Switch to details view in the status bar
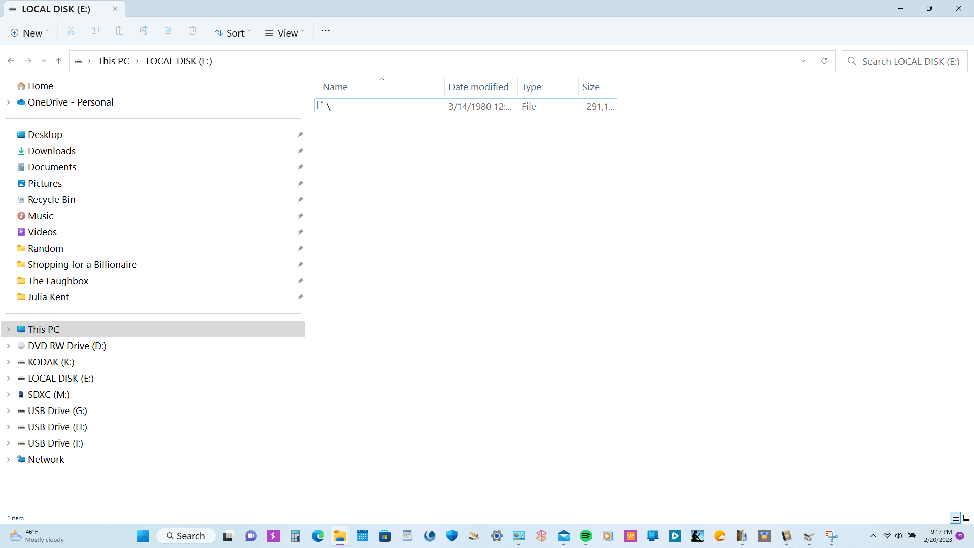974x548 pixels. tap(955, 518)
